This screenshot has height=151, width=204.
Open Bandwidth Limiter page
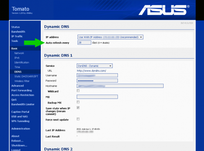tap(23, 104)
